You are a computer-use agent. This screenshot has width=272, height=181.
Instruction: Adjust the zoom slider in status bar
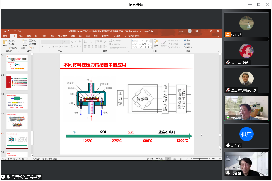point(199,159)
